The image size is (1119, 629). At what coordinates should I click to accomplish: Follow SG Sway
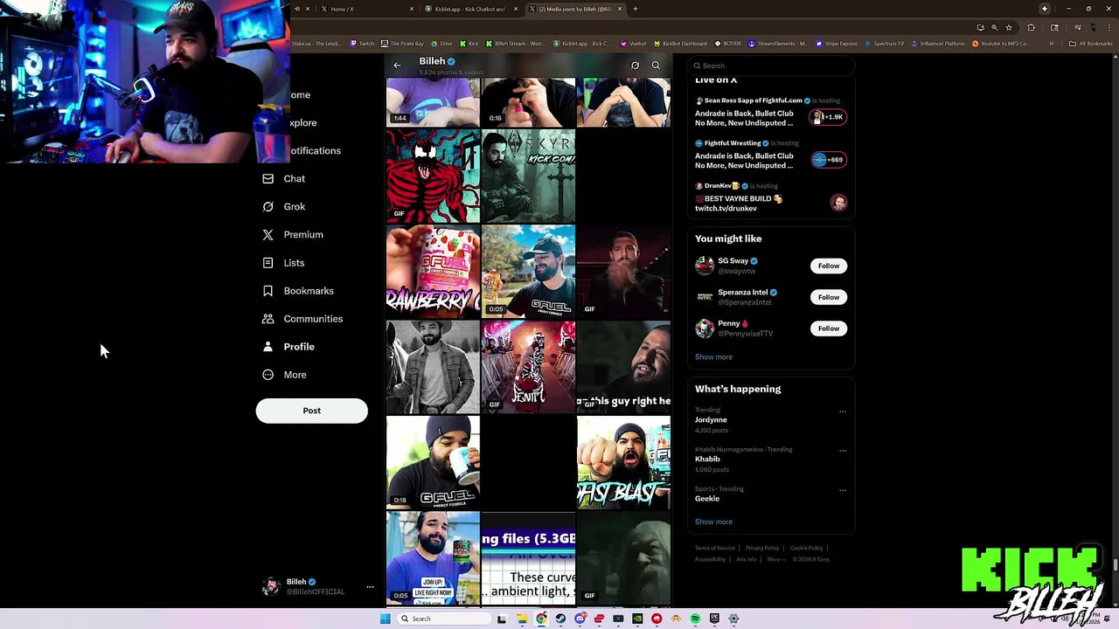(x=828, y=266)
